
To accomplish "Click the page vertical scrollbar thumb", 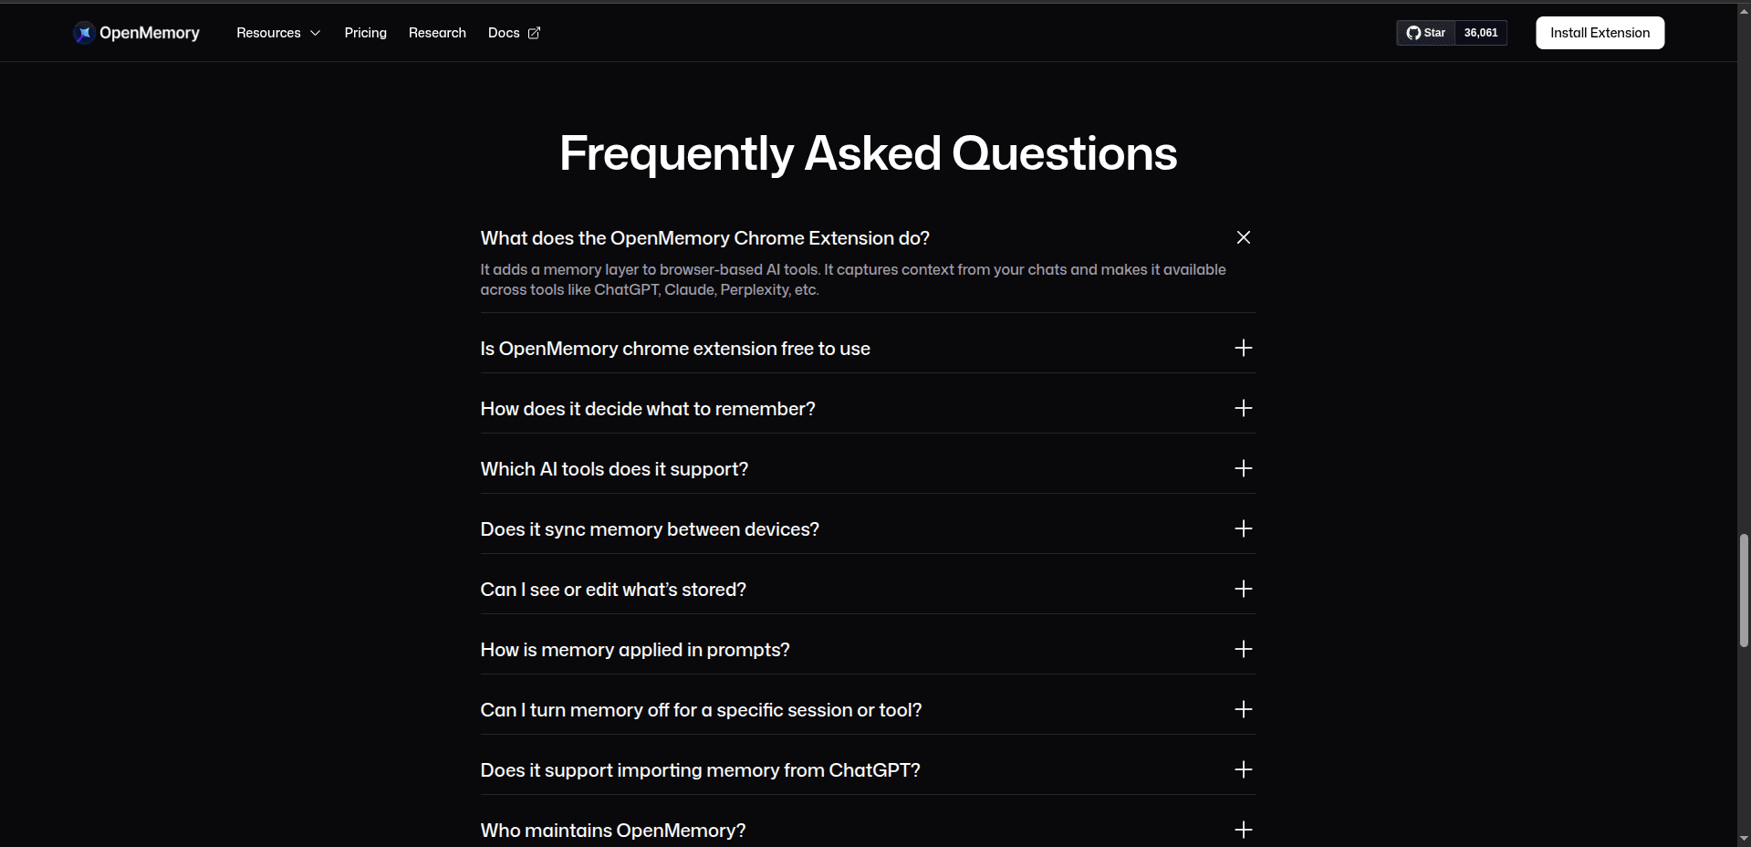I will (x=1744, y=591).
